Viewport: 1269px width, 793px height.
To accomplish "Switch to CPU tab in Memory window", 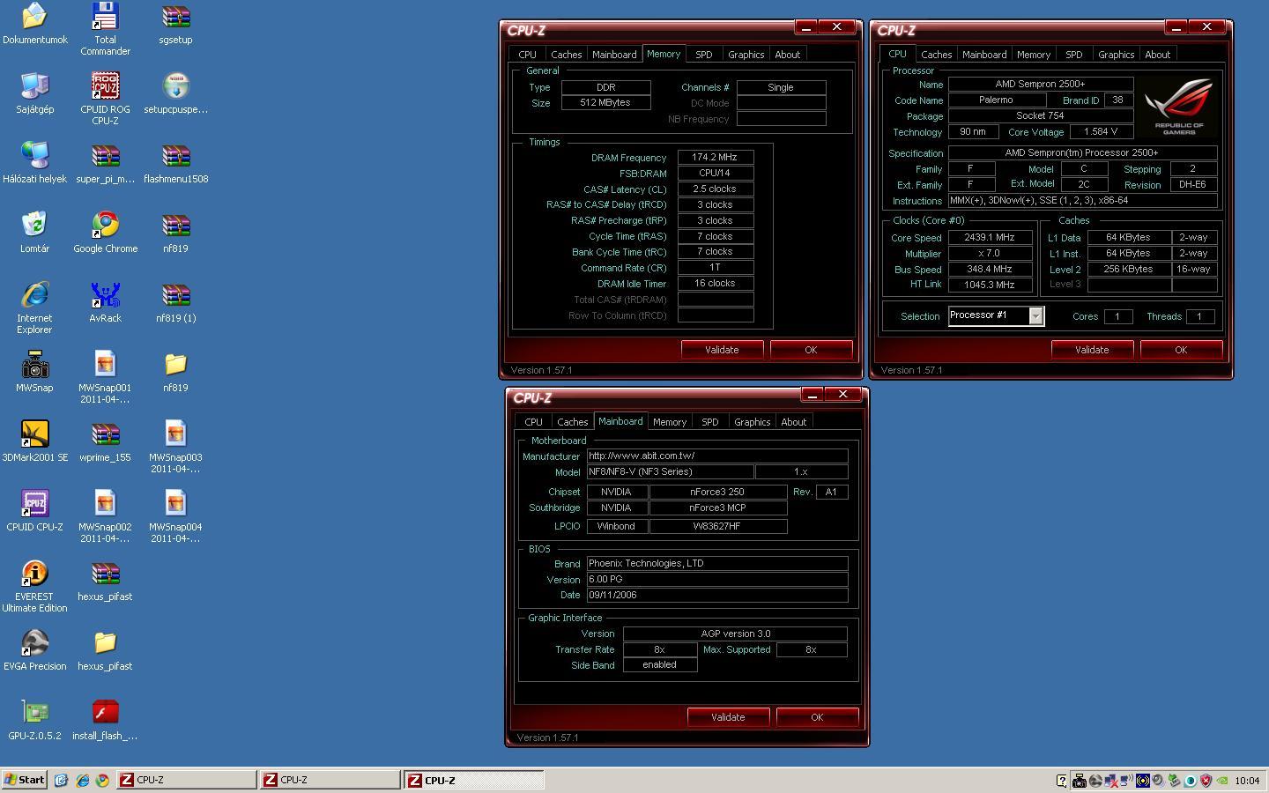I will pyautogui.click(x=527, y=55).
